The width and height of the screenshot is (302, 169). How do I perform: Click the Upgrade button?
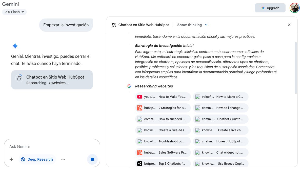pyautogui.click(x=270, y=8)
